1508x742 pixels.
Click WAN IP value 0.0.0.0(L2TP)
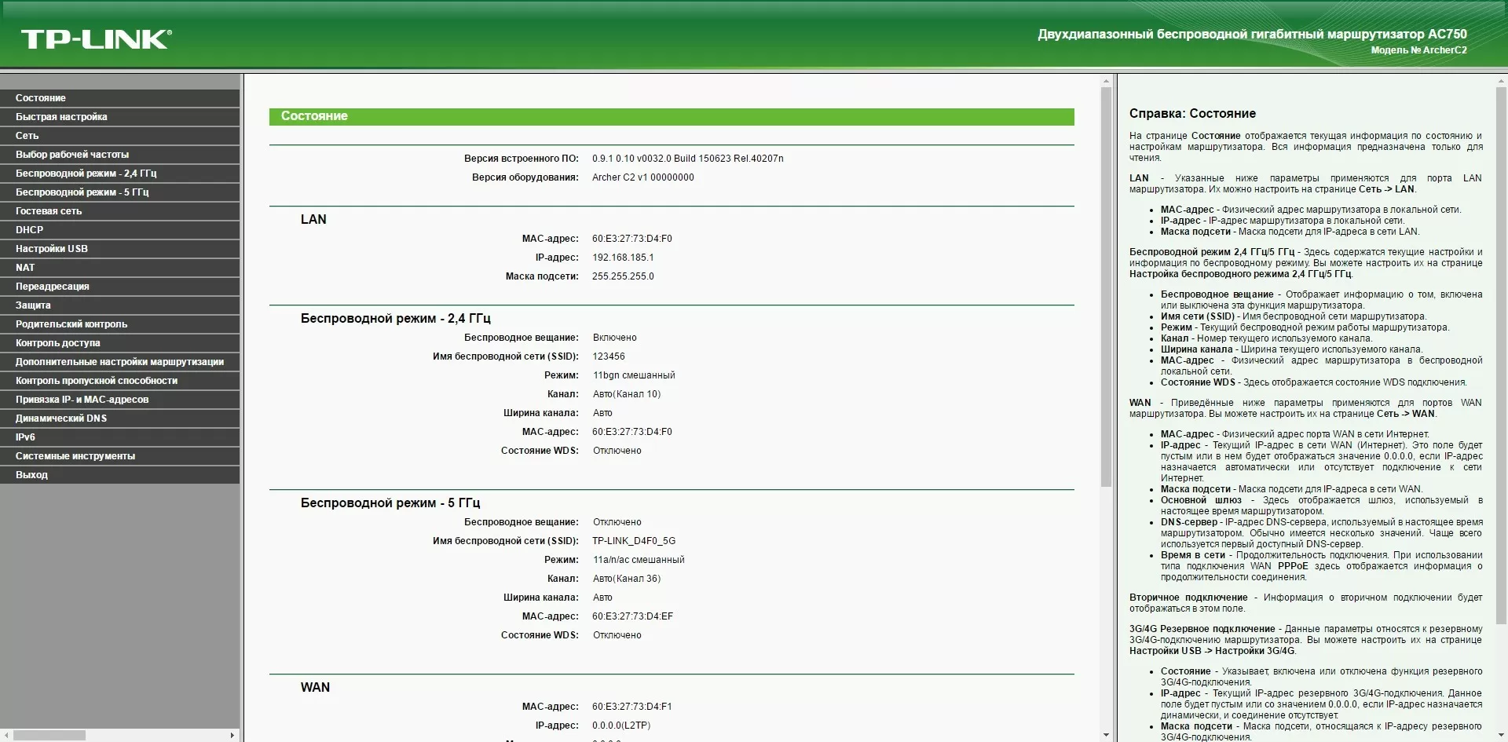tap(621, 726)
